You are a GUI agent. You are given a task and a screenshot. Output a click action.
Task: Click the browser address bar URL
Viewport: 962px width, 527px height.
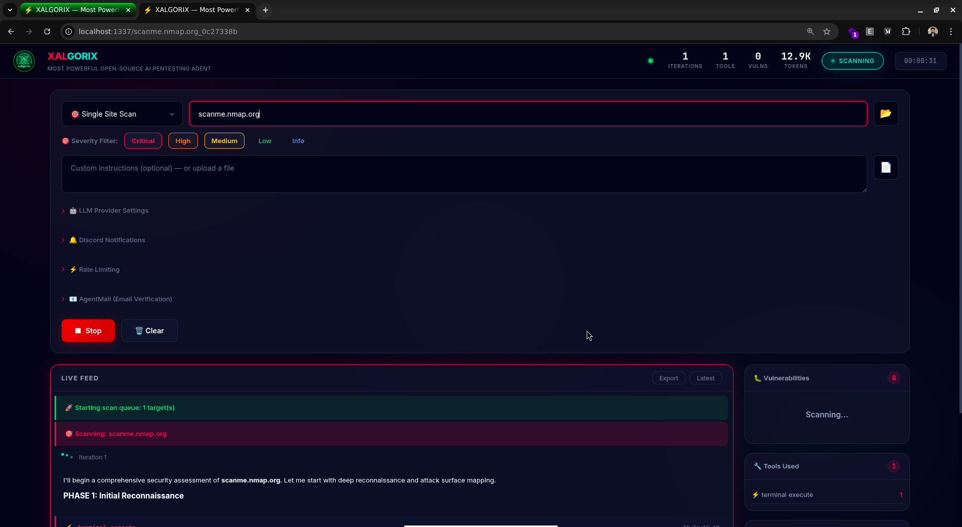158,32
